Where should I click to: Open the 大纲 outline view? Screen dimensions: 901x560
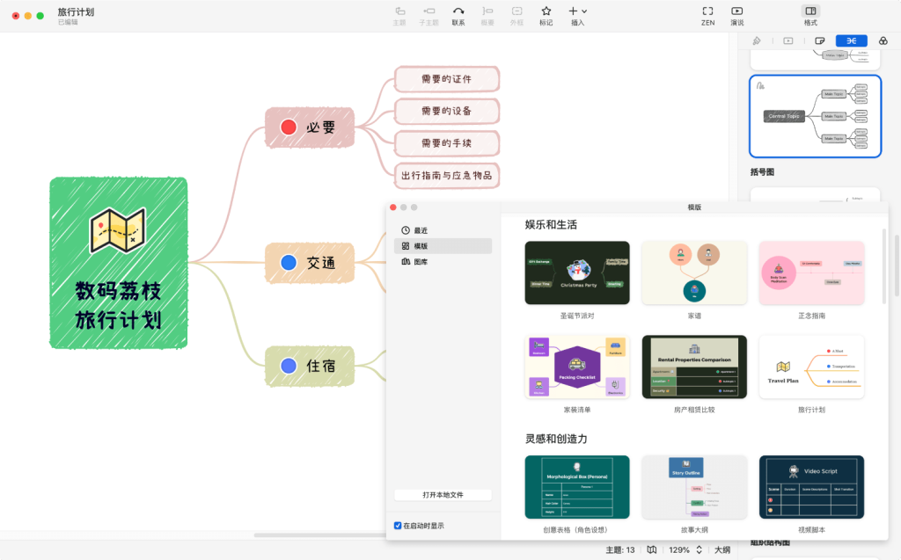tap(723, 549)
